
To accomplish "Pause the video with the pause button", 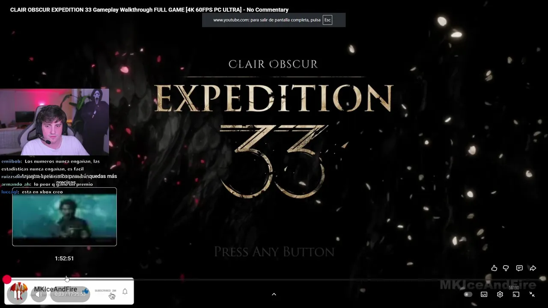I will (17, 294).
